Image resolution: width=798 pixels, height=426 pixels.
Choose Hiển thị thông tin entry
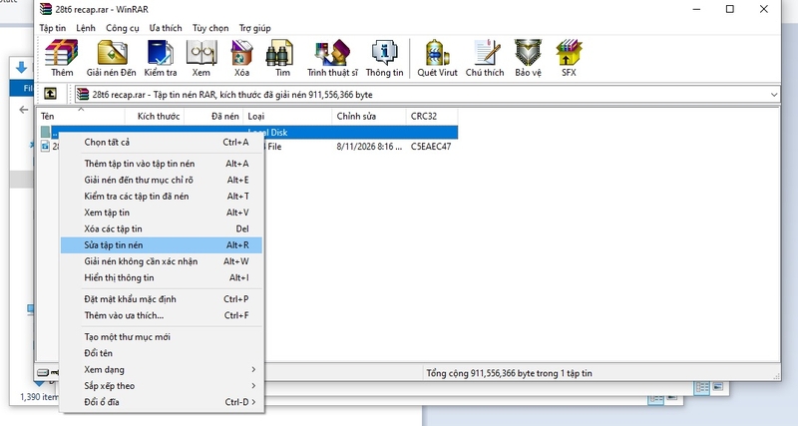coord(162,277)
